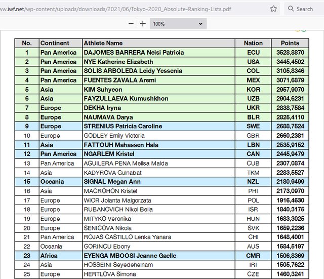Select name STRENIUS Patricia Caroline
Viewport: 324px width, 279px height.
point(123,126)
